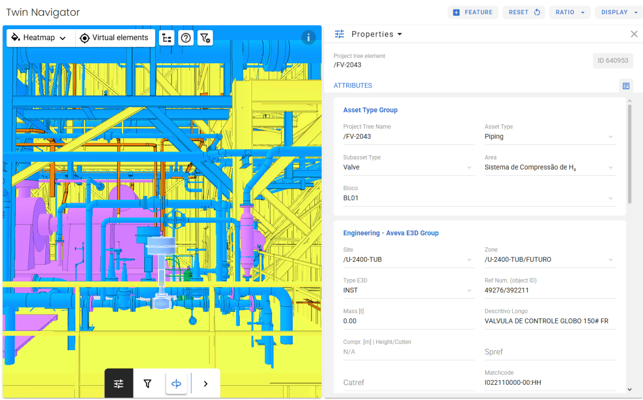Open the filter settings icon
The width and height of the screenshot is (643, 400).
click(205, 38)
